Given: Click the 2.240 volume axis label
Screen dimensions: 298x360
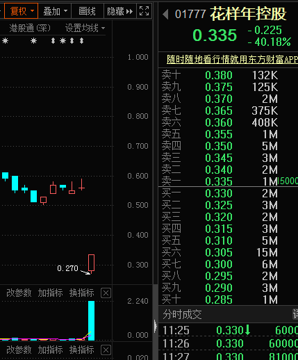Looking at the screenshot, I should coord(138,301).
